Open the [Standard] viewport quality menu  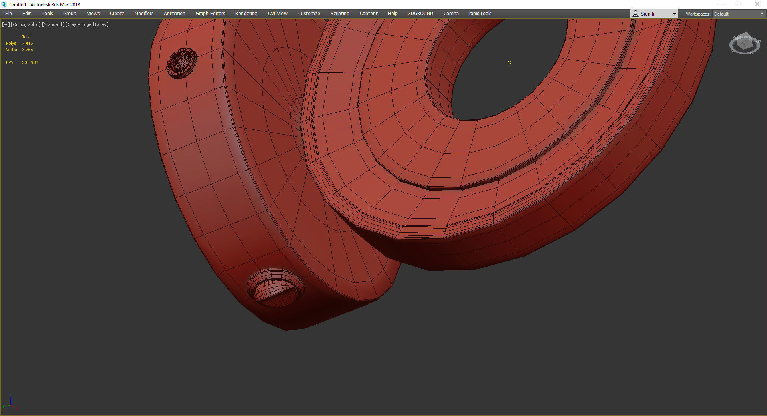[53, 24]
